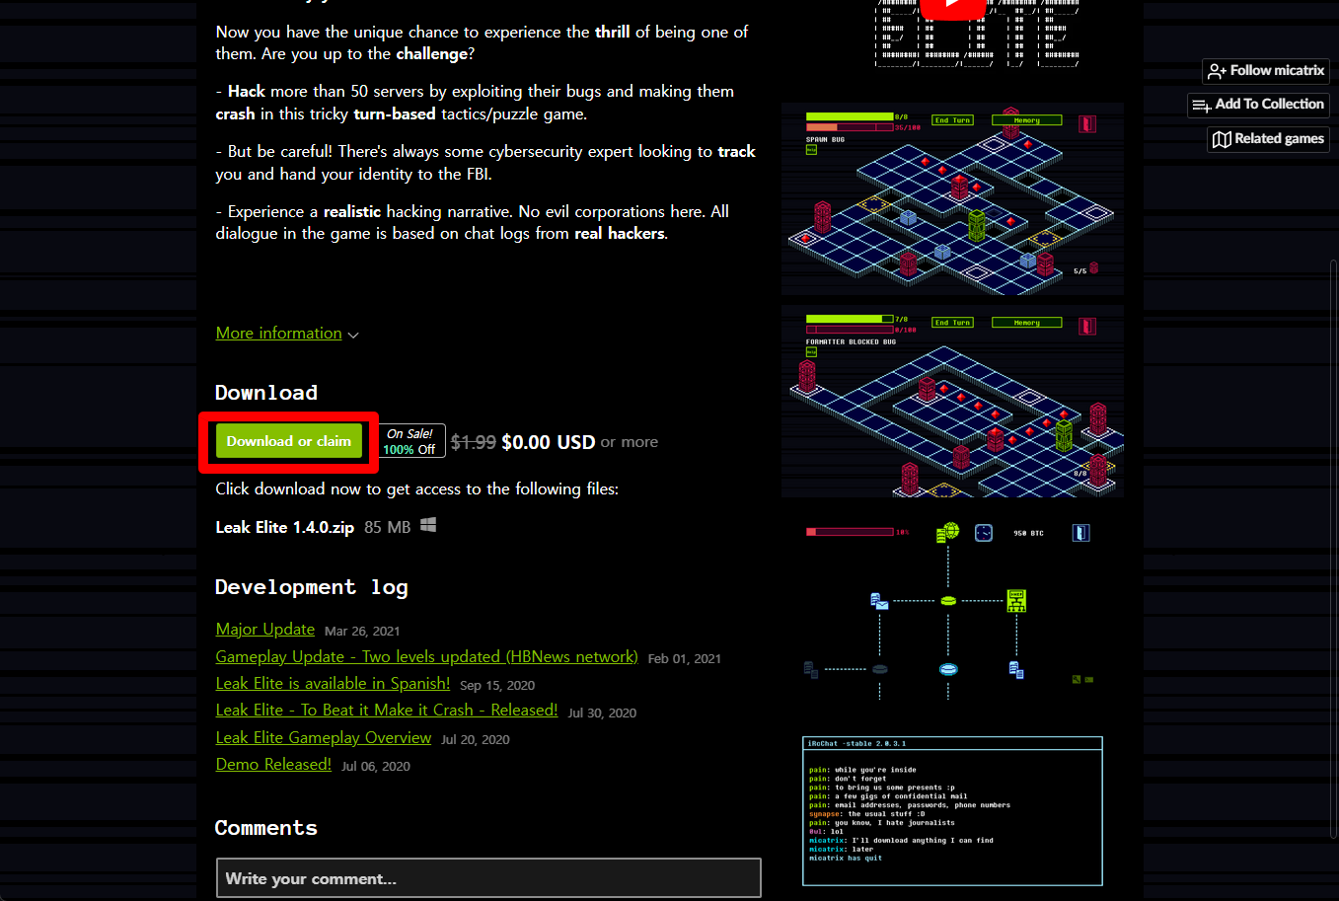
Task: Open To Beat it Make it Crash post
Action: (x=387, y=711)
